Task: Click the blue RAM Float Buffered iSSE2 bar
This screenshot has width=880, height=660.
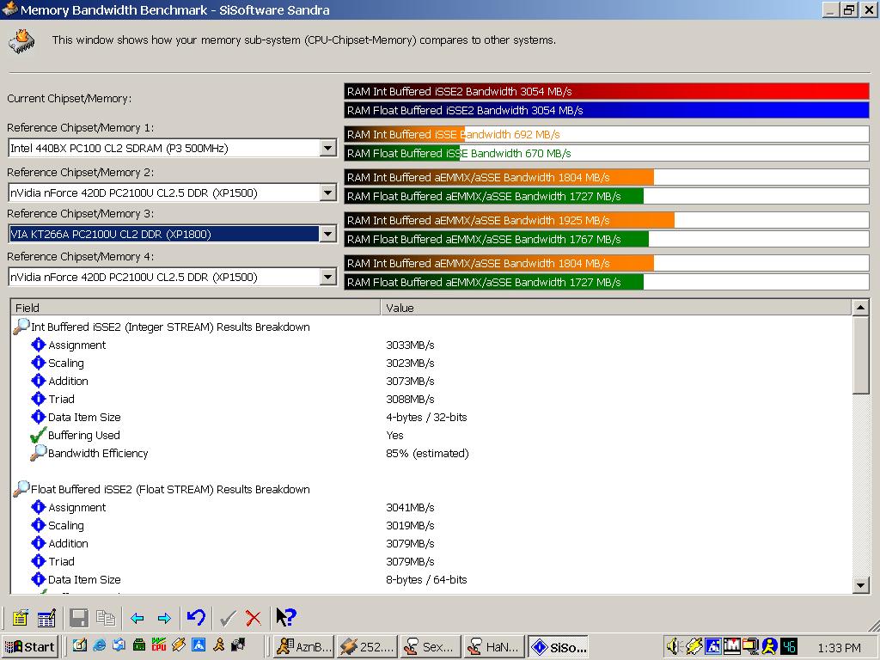Action: click(x=607, y=110)
